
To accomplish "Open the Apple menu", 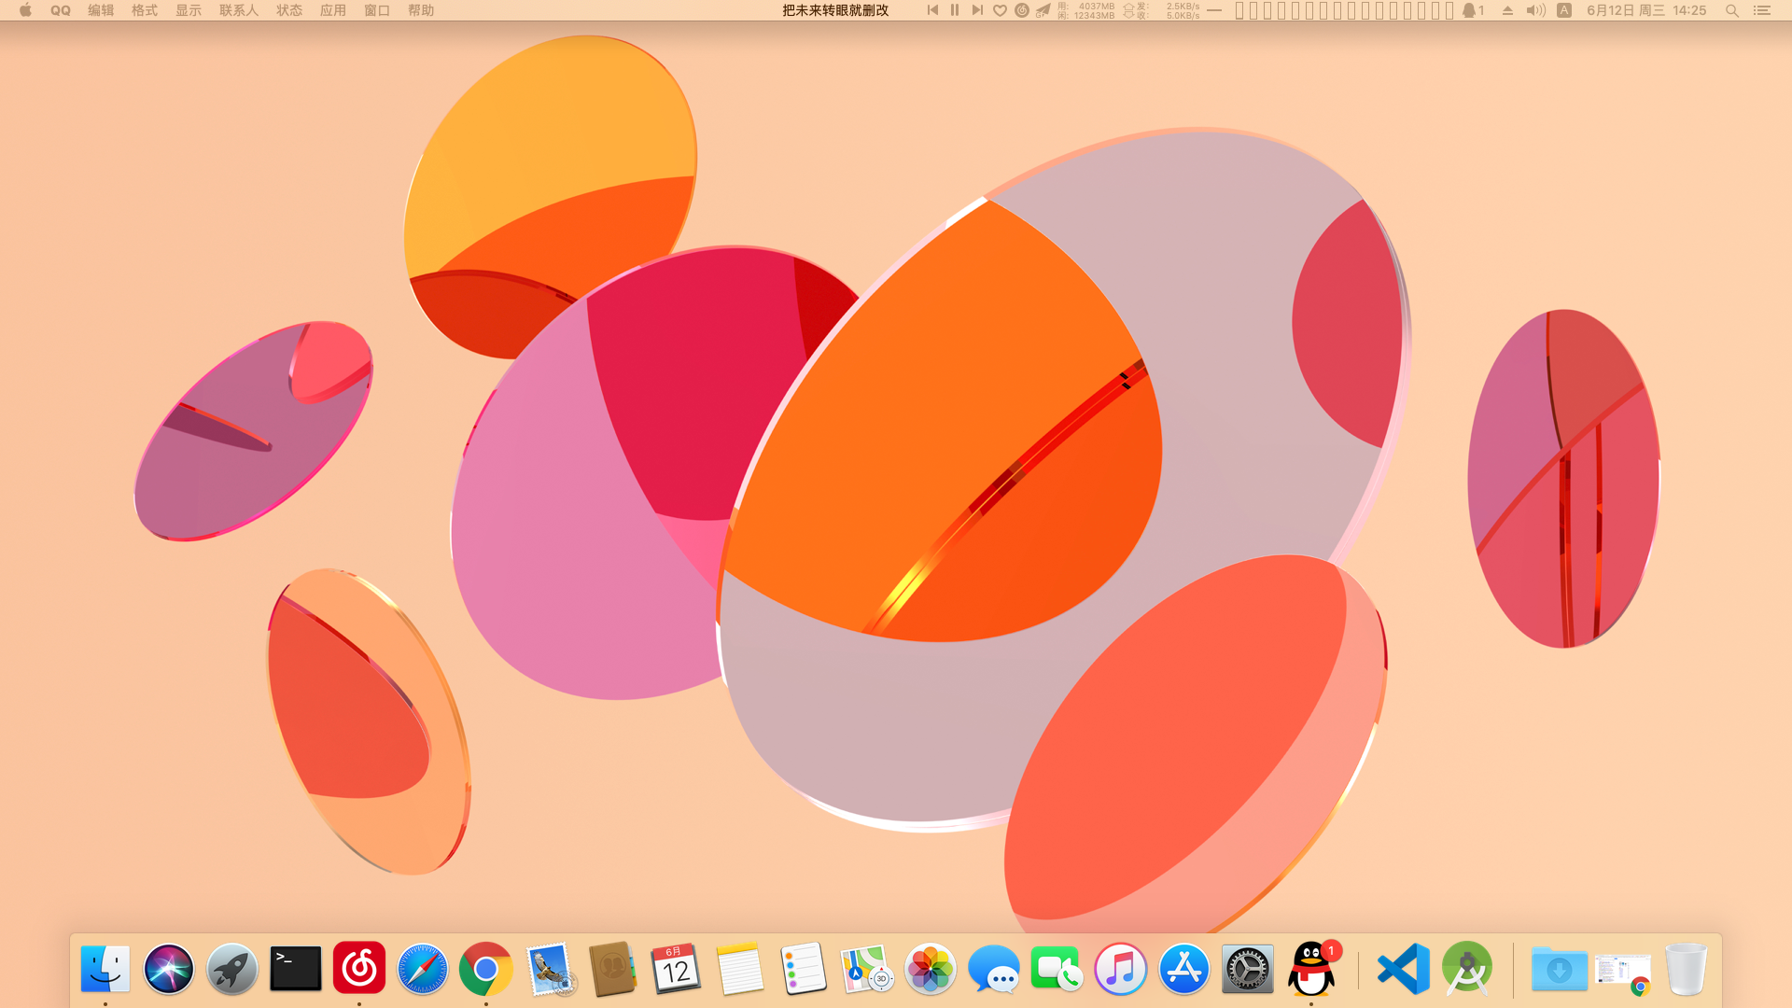I will point(25,10).
